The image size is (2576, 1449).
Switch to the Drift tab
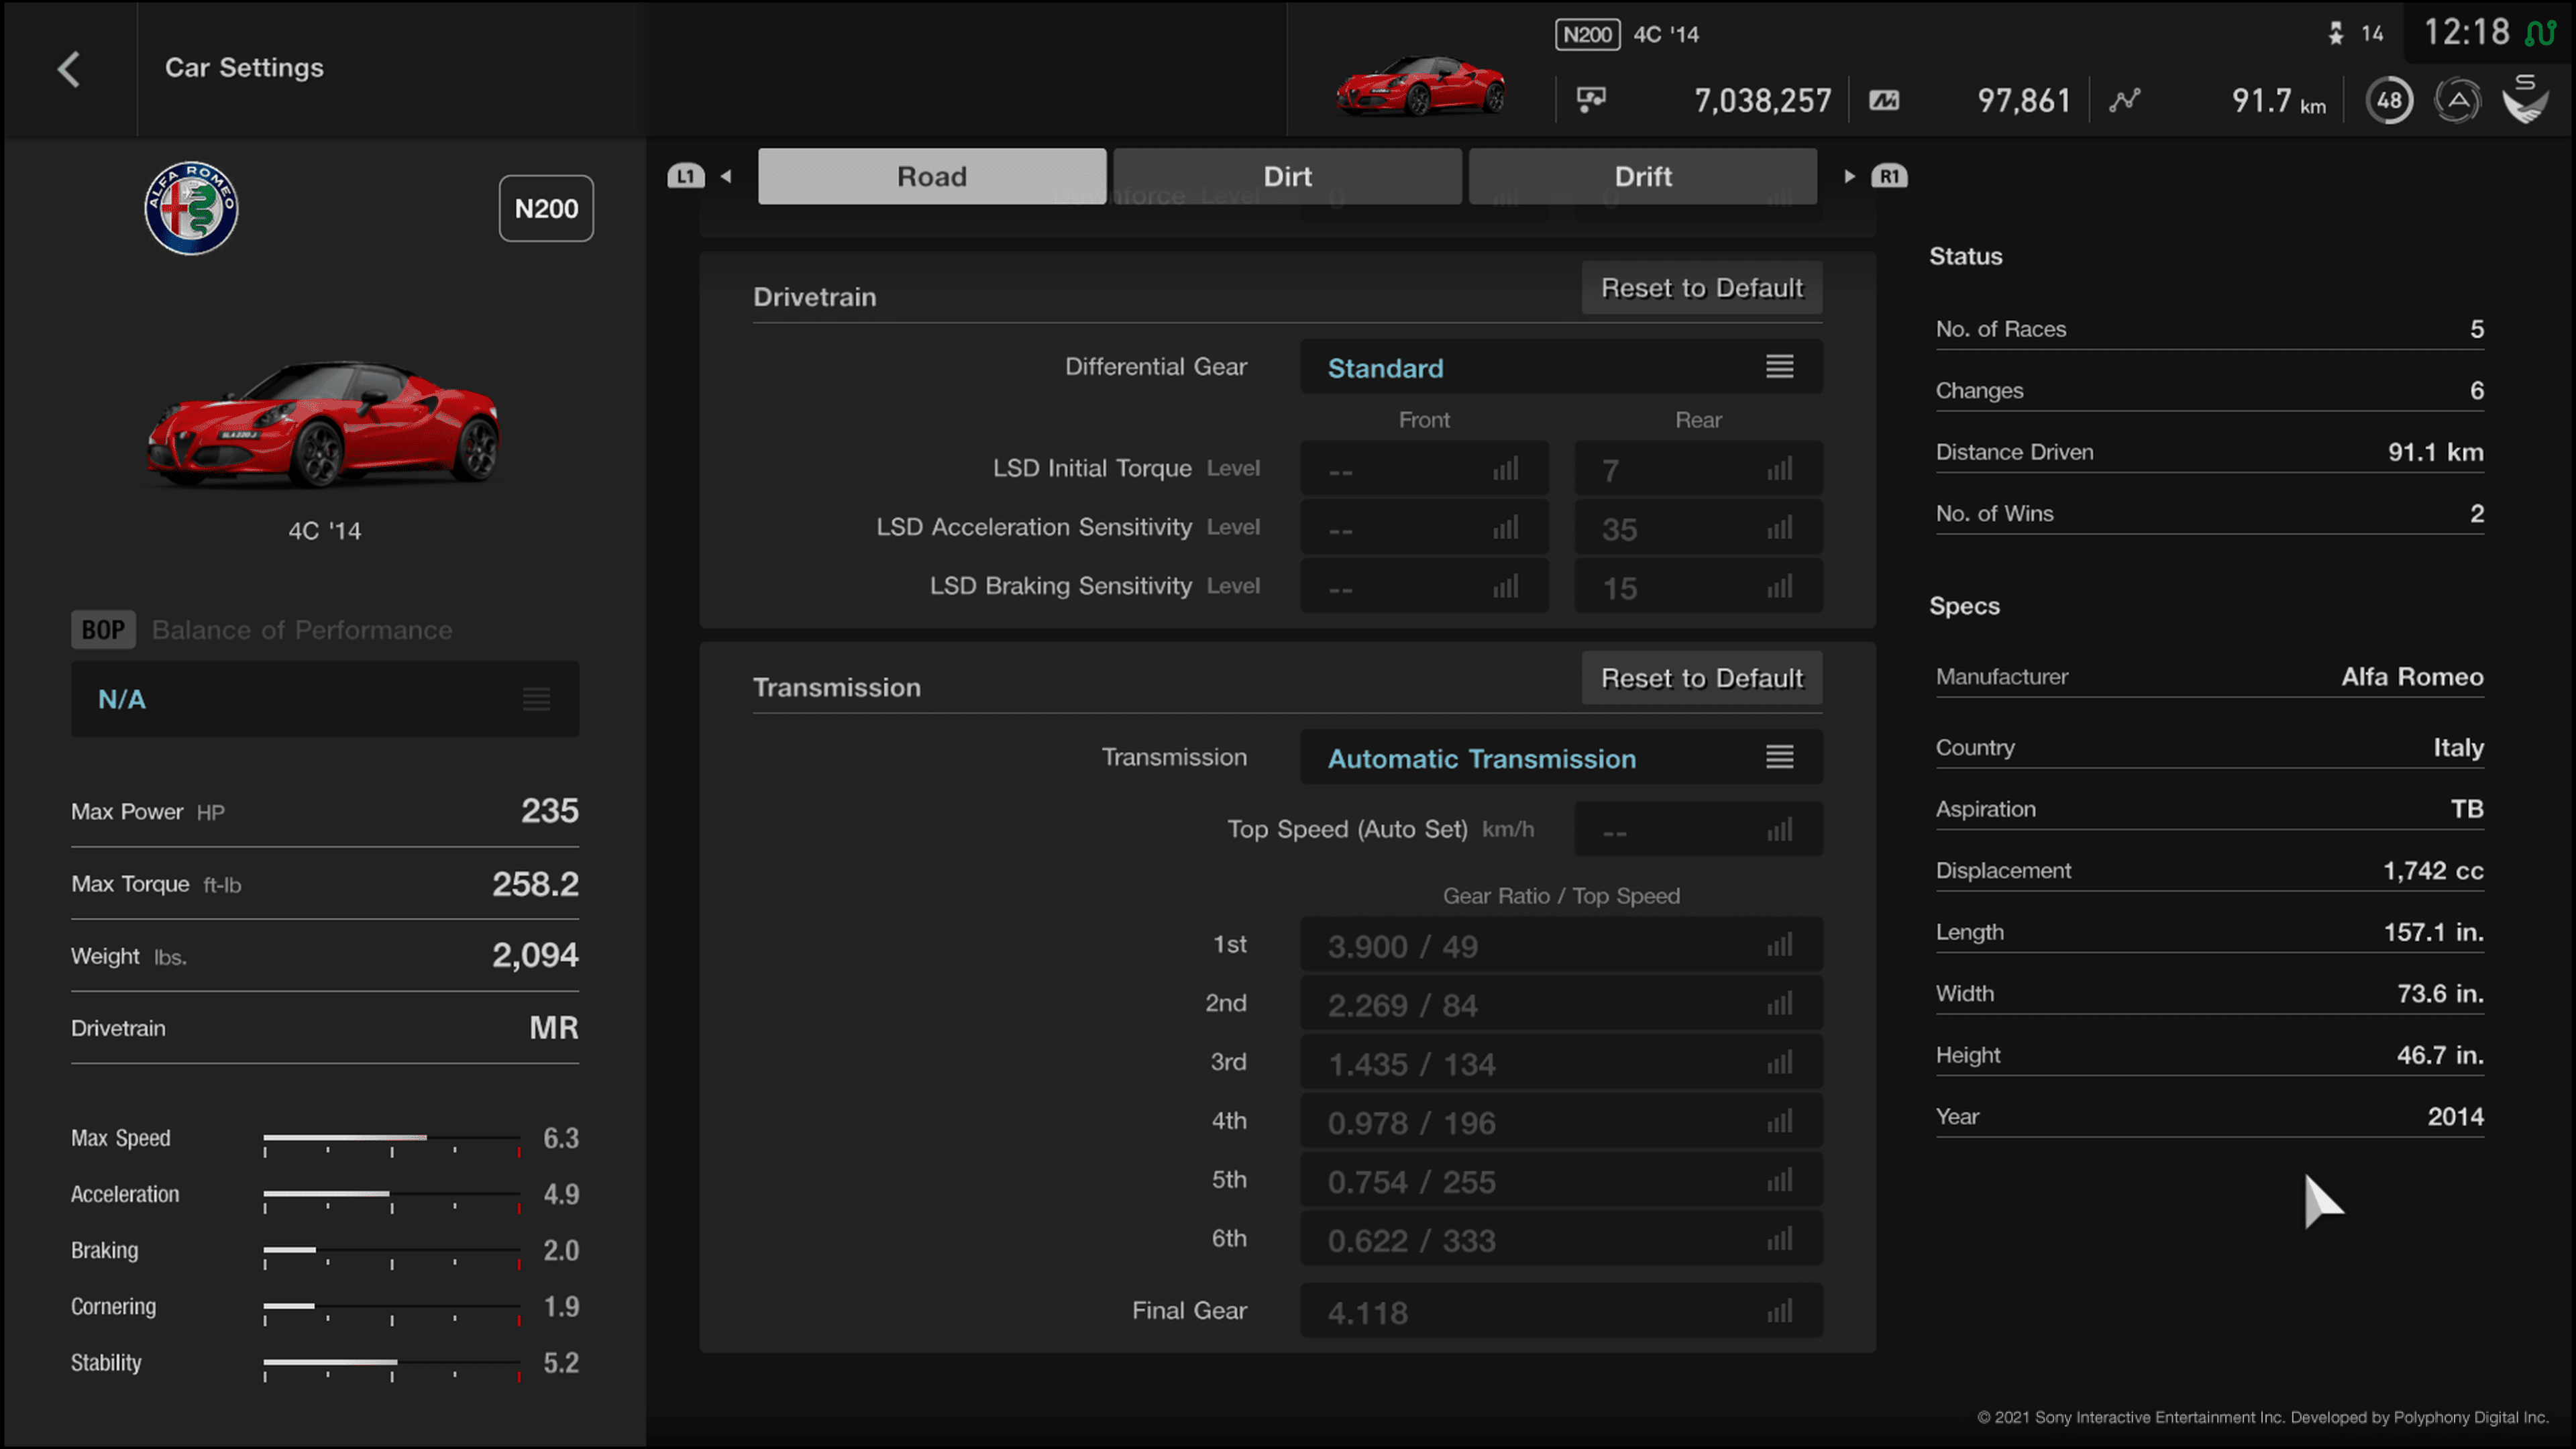tap(1643, 176)
